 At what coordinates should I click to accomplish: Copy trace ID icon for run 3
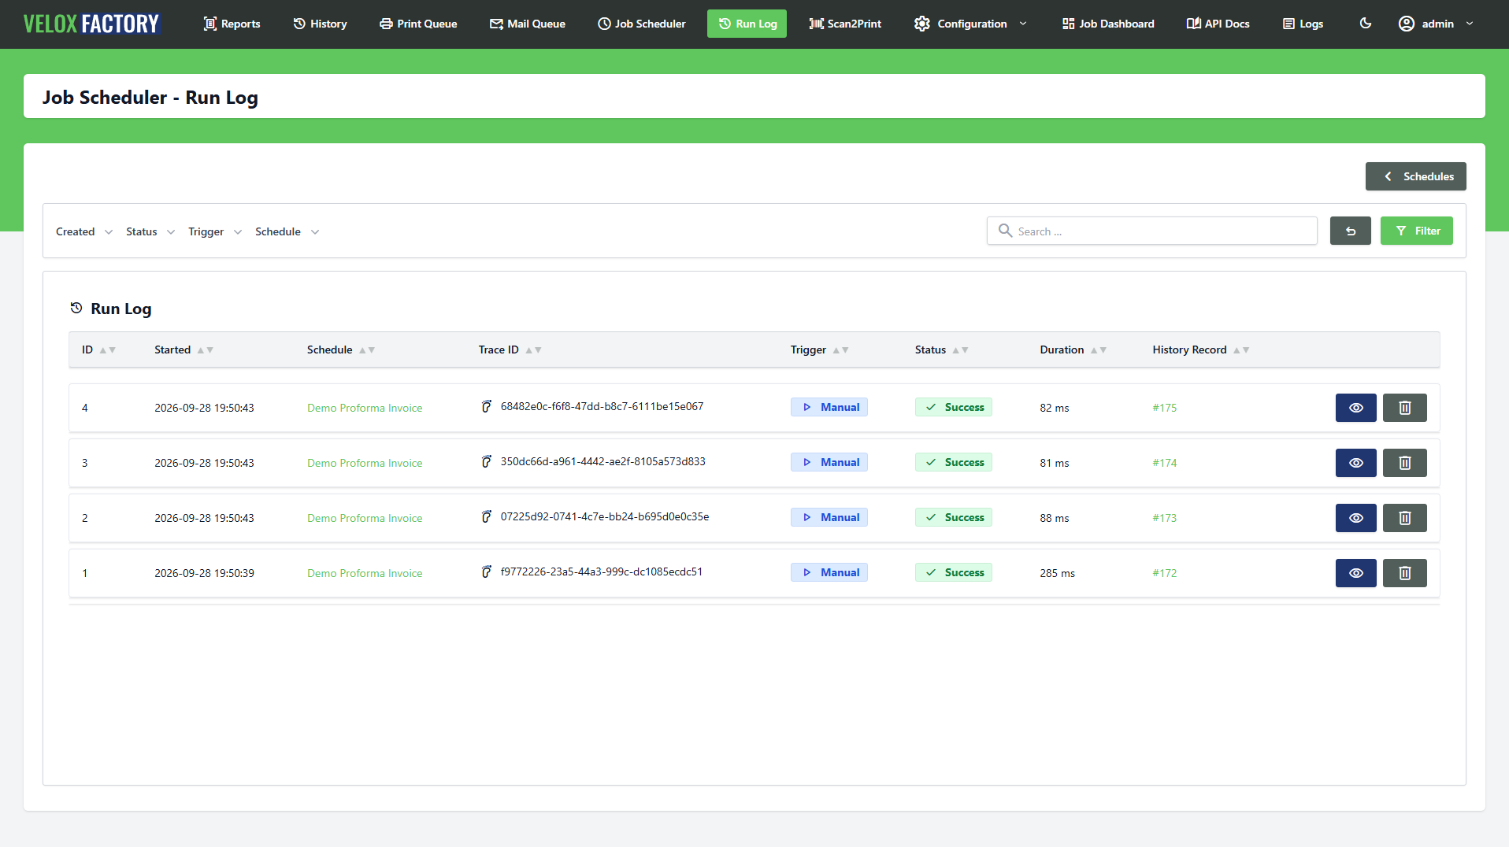tap(487, 461)
